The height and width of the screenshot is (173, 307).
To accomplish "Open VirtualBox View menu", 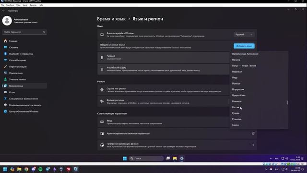I will tap(18, 5).
